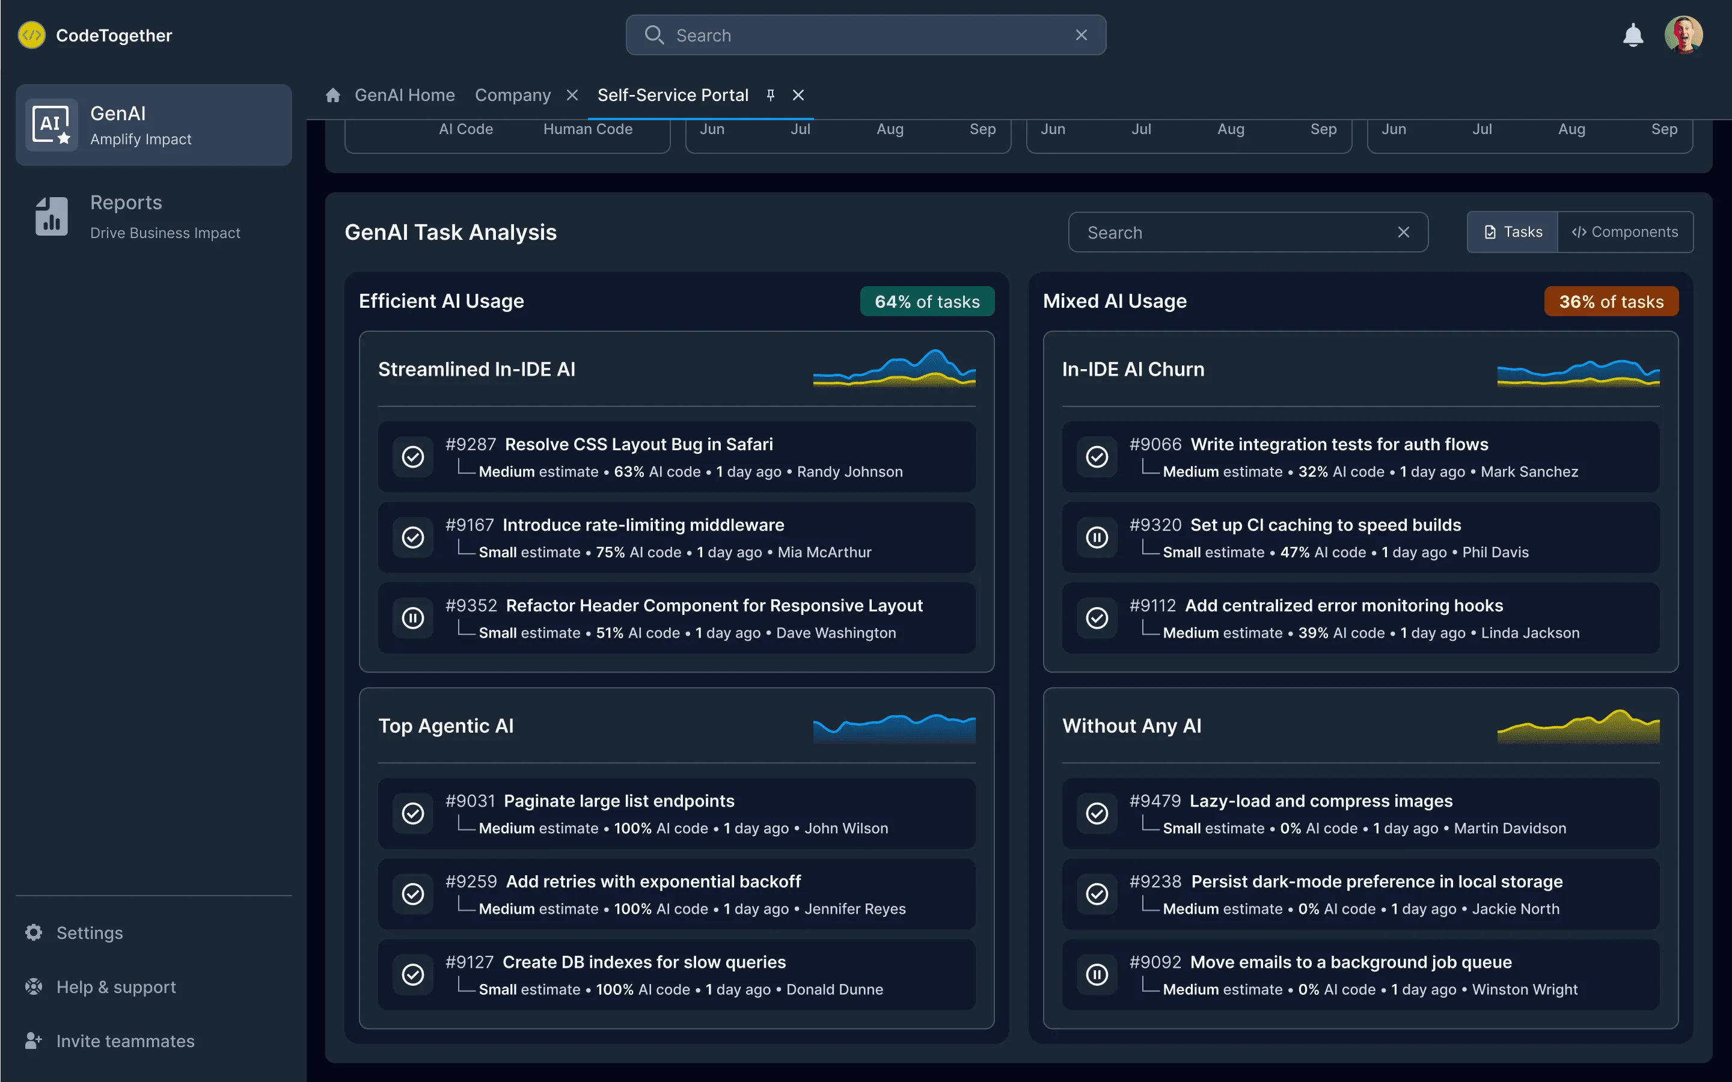Viewport: 1732px width, 1082px height.
Task: Click the pin icon on Self-Service Portal tab
Action: click(771, 95)
